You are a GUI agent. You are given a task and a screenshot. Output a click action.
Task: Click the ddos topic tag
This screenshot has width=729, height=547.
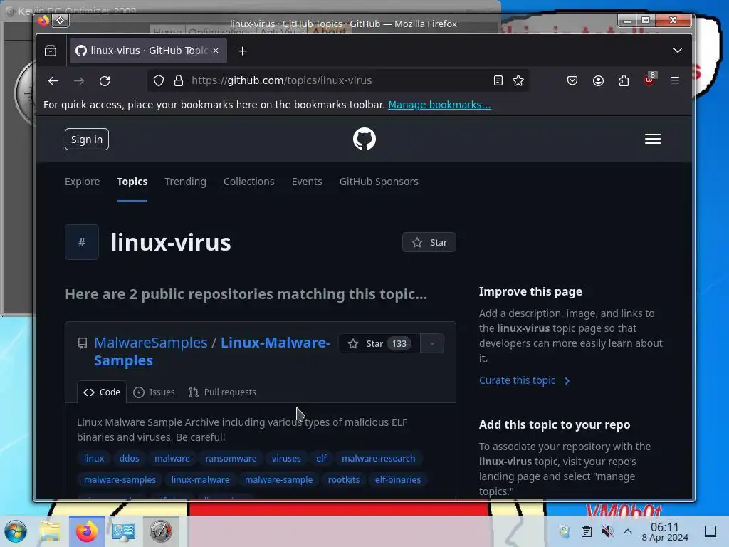[130, 458]
